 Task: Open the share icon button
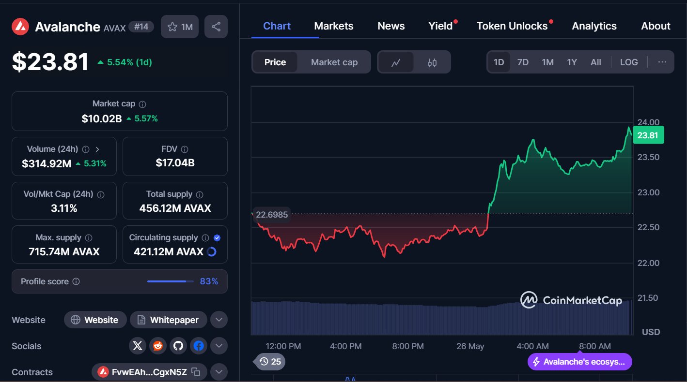(x=216, y=27)
